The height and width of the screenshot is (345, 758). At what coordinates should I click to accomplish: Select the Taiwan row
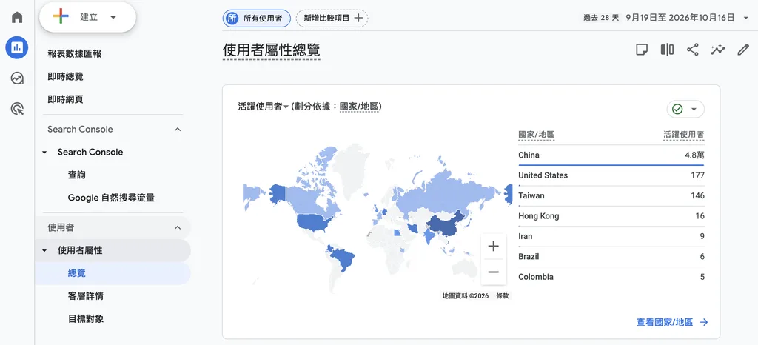[x=611, y=195]
